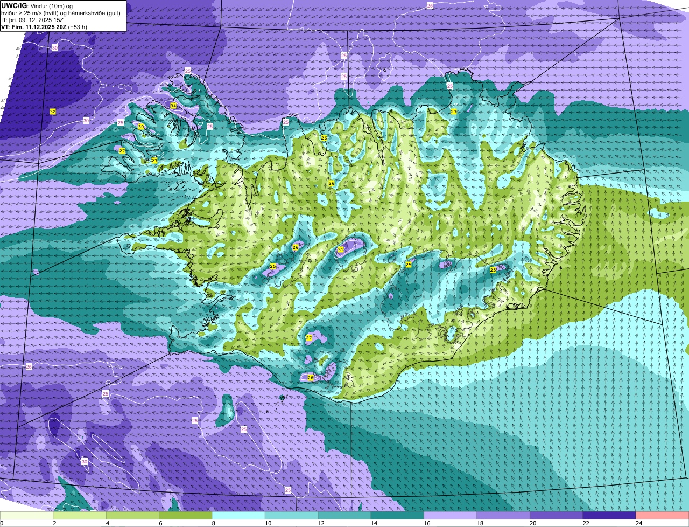Click the legend tick label "0"
The height and width of the screenshot is (527, 689).
pyautogui.click(x=2, y=523)
